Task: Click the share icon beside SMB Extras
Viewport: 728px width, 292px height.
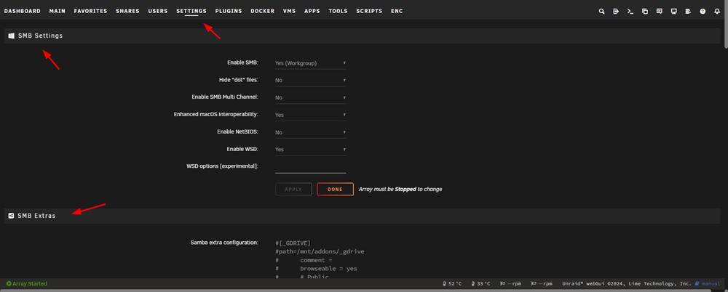Action: click(x=11, y=216)
